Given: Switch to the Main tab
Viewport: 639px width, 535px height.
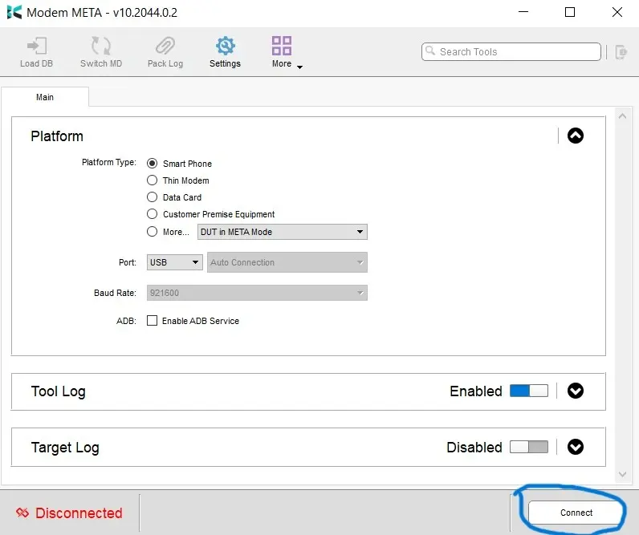Looking at the screenshot, I should point(45,97).
